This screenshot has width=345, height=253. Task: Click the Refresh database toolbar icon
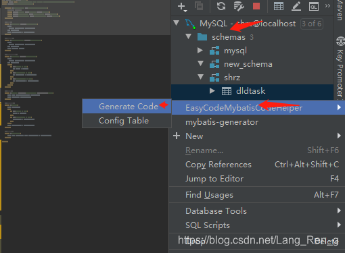[221, 6]
